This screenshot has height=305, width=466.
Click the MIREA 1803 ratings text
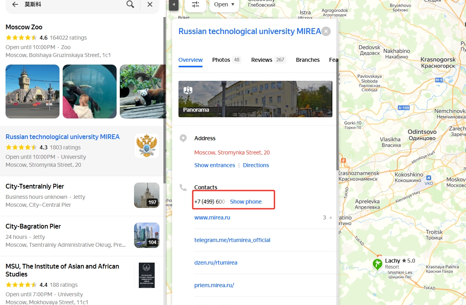(65, 147)
